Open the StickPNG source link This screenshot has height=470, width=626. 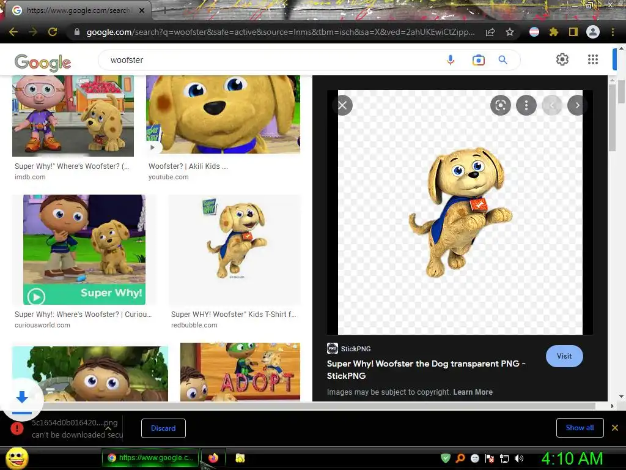point(349,348)
